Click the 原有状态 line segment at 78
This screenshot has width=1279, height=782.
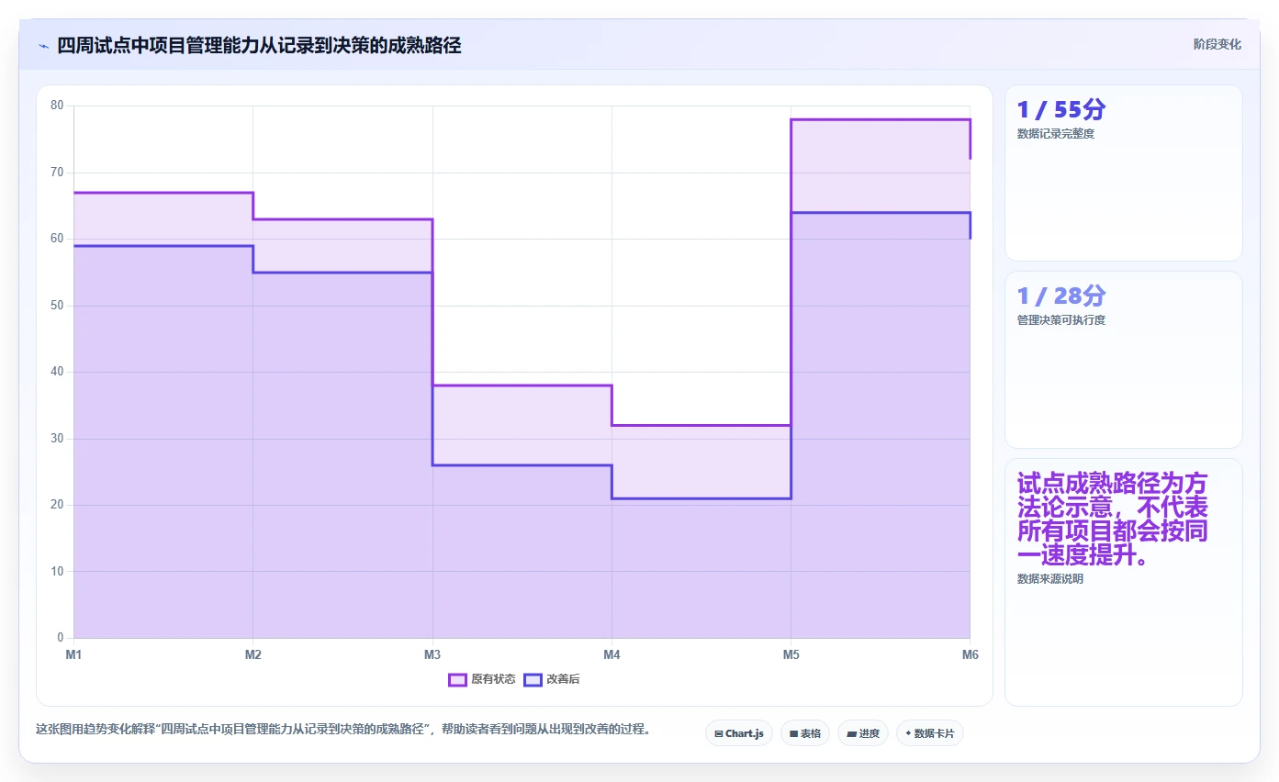(x=881, y=119)
